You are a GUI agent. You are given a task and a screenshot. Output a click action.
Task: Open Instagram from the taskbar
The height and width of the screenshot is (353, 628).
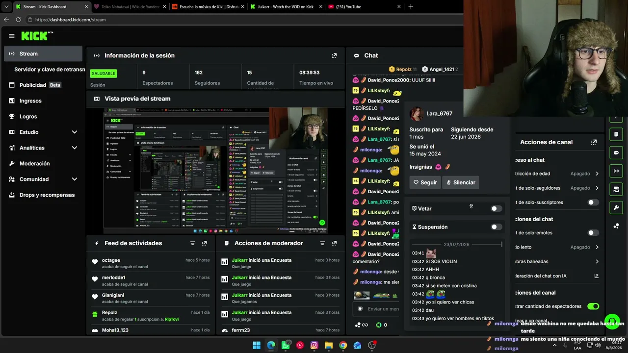coord(314,345)
